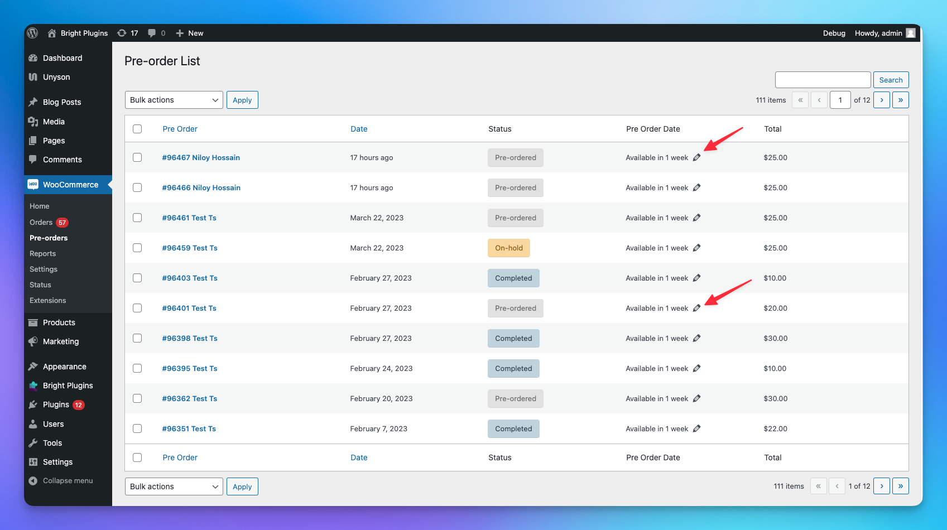Click the pencil edit icon for order #96467
This screenshot has height=530, width=947.
tap(696, 158)
